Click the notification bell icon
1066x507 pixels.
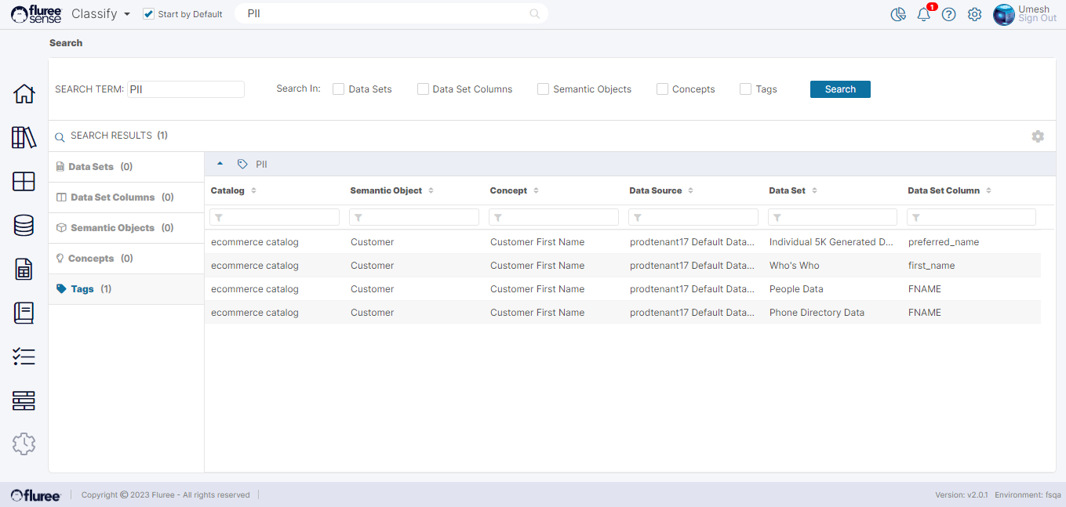point(923,14)
